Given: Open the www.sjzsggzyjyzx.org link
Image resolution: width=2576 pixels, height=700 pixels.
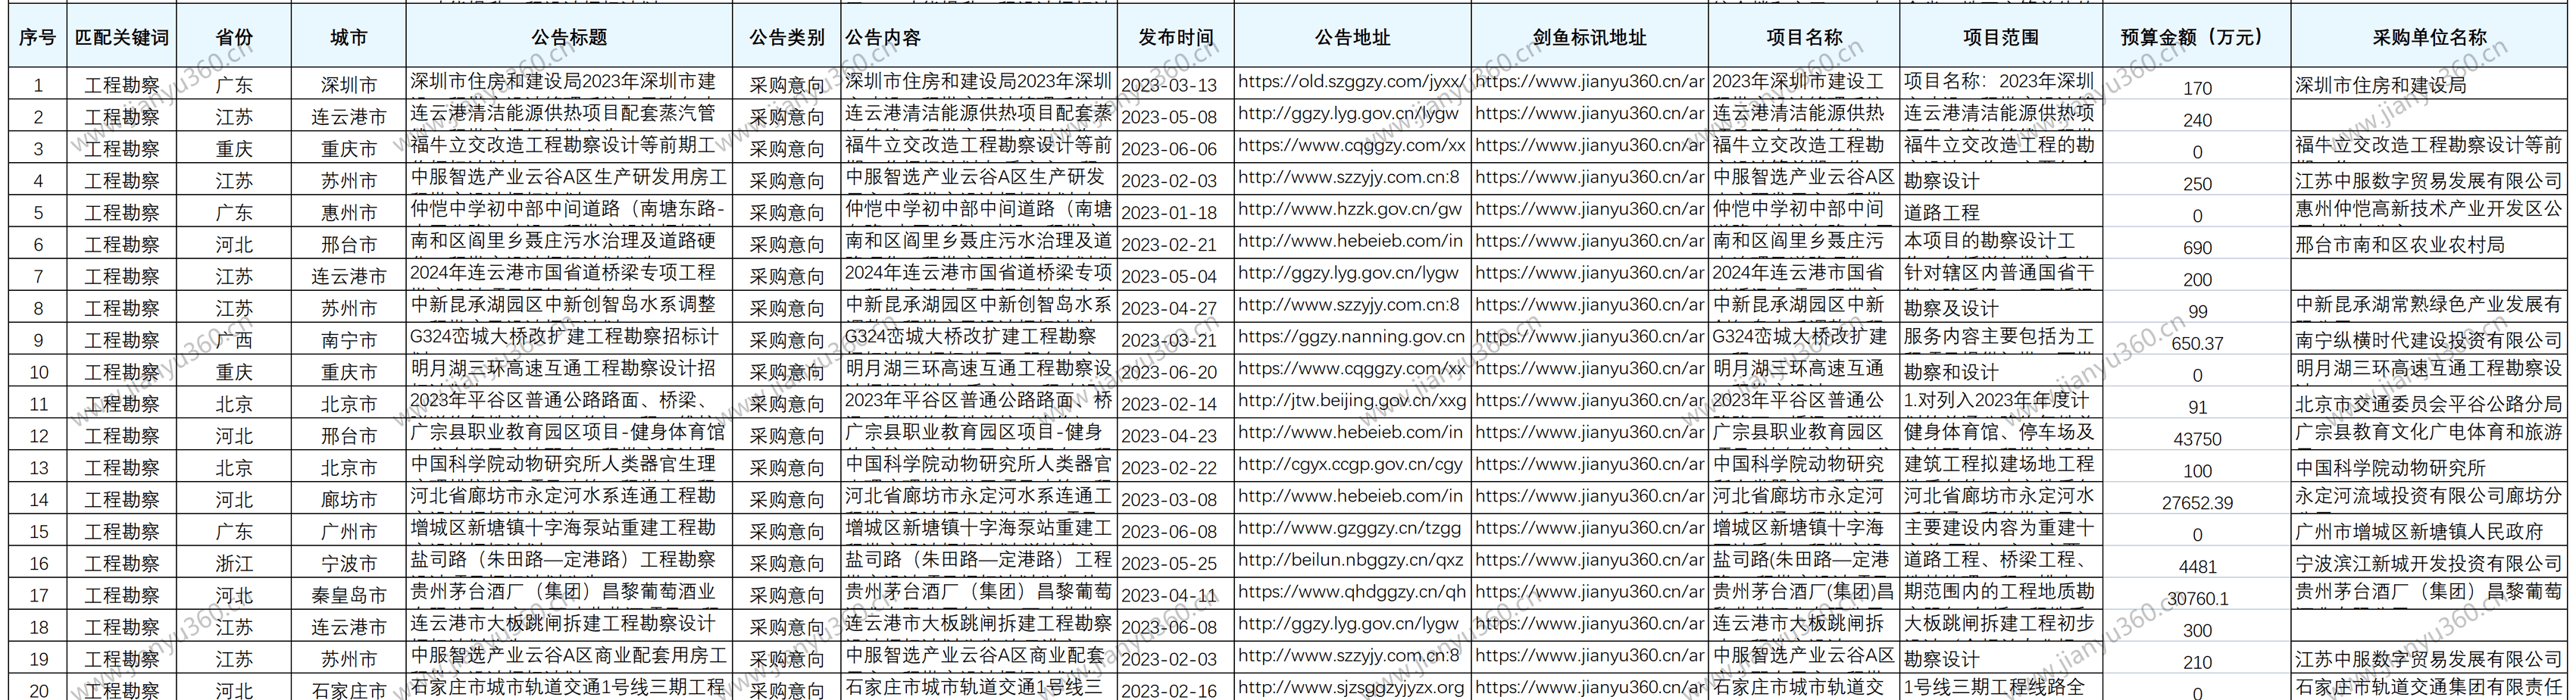Looking at the screenshot, I should (1352, 689).
